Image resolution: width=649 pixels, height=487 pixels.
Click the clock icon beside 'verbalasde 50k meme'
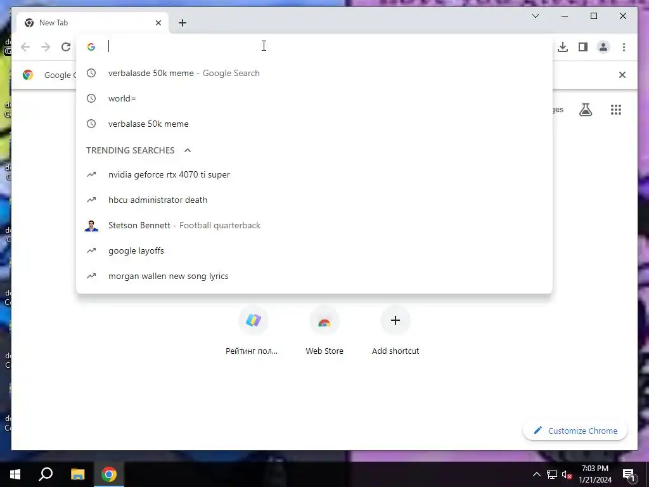[91, 74]
